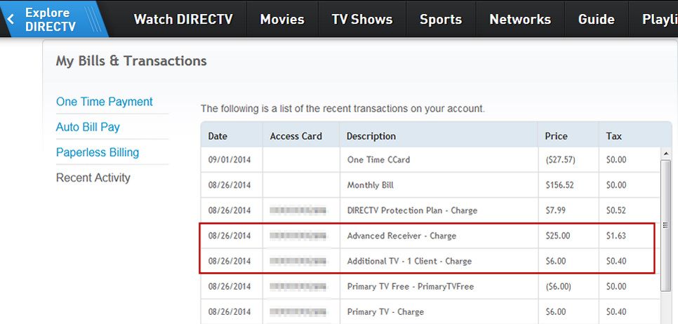The width and height of the screenshot is (678, 324).
Task: Open the partially visible Playlist menu item
Action: click(659, 20)
